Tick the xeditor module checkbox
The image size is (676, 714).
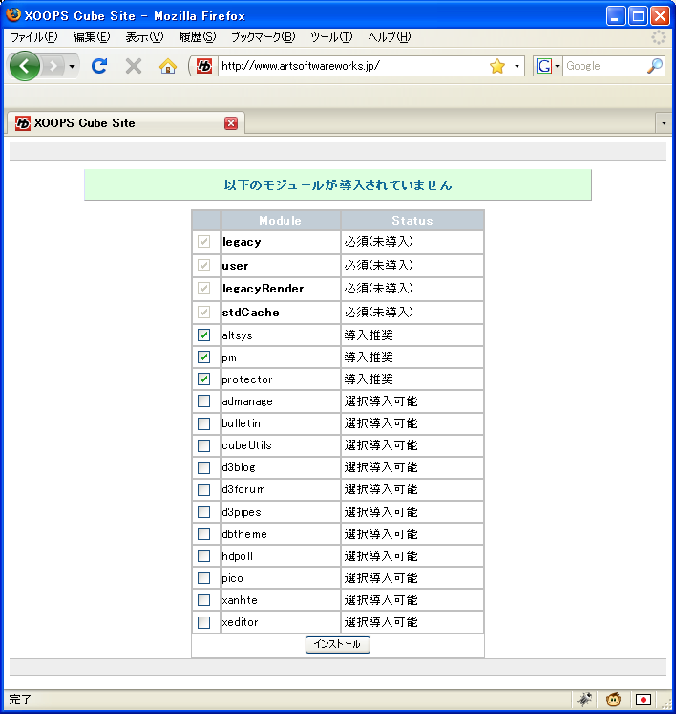(204, 622)
